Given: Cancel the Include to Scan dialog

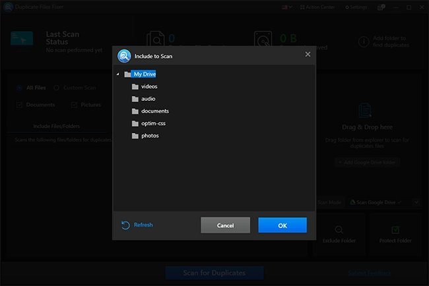Looking at the screenshot, I should [226, 225].
